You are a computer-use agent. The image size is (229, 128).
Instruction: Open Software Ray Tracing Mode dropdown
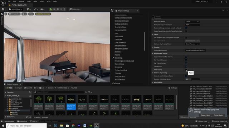click(x=193, y=44)
